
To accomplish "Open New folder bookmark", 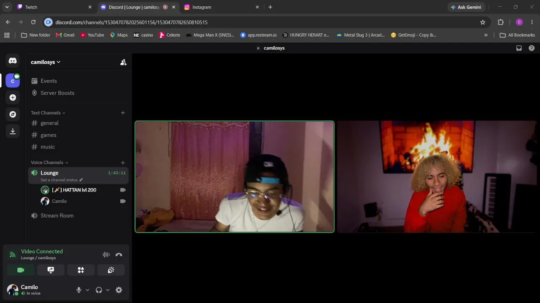I will pos(35,35).
